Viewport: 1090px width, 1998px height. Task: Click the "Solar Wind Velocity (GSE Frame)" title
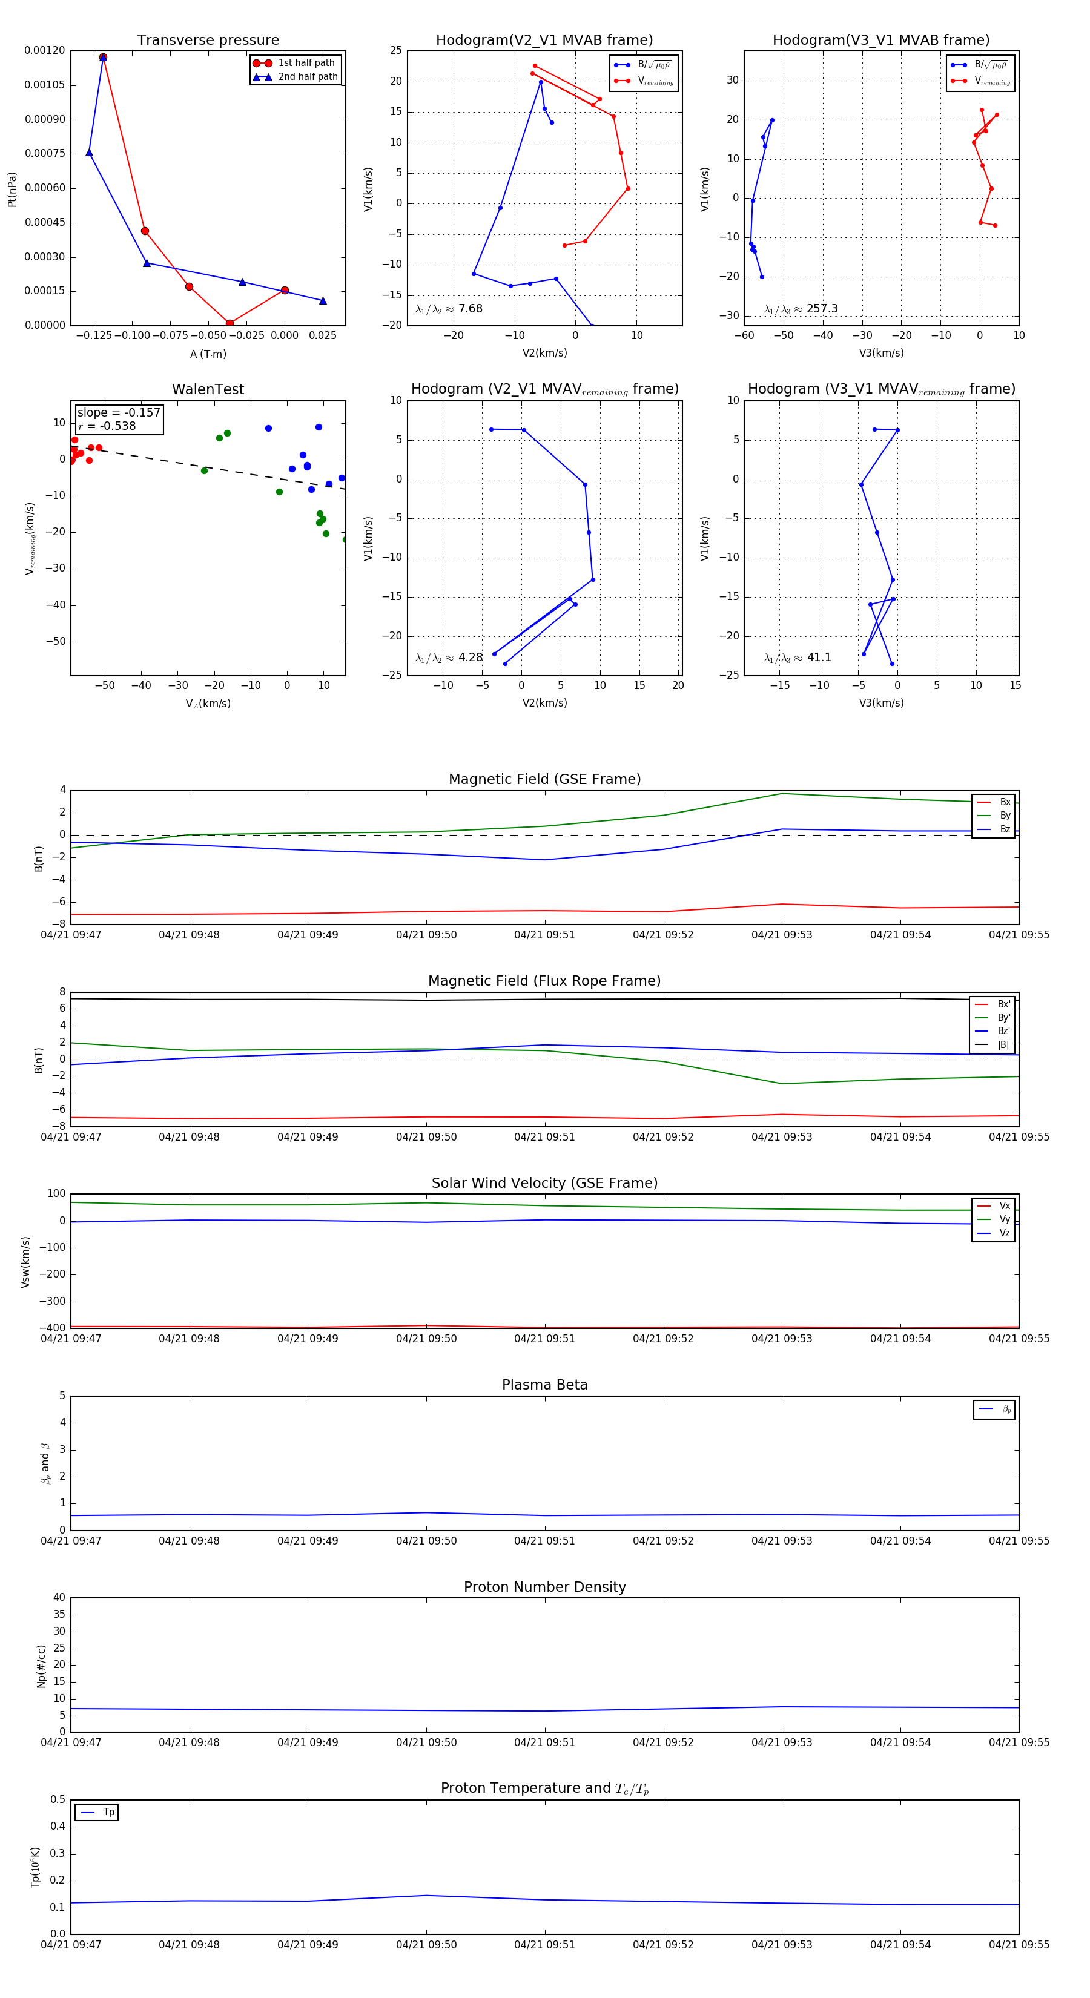pyautogui.click(x=544, y=1183)
